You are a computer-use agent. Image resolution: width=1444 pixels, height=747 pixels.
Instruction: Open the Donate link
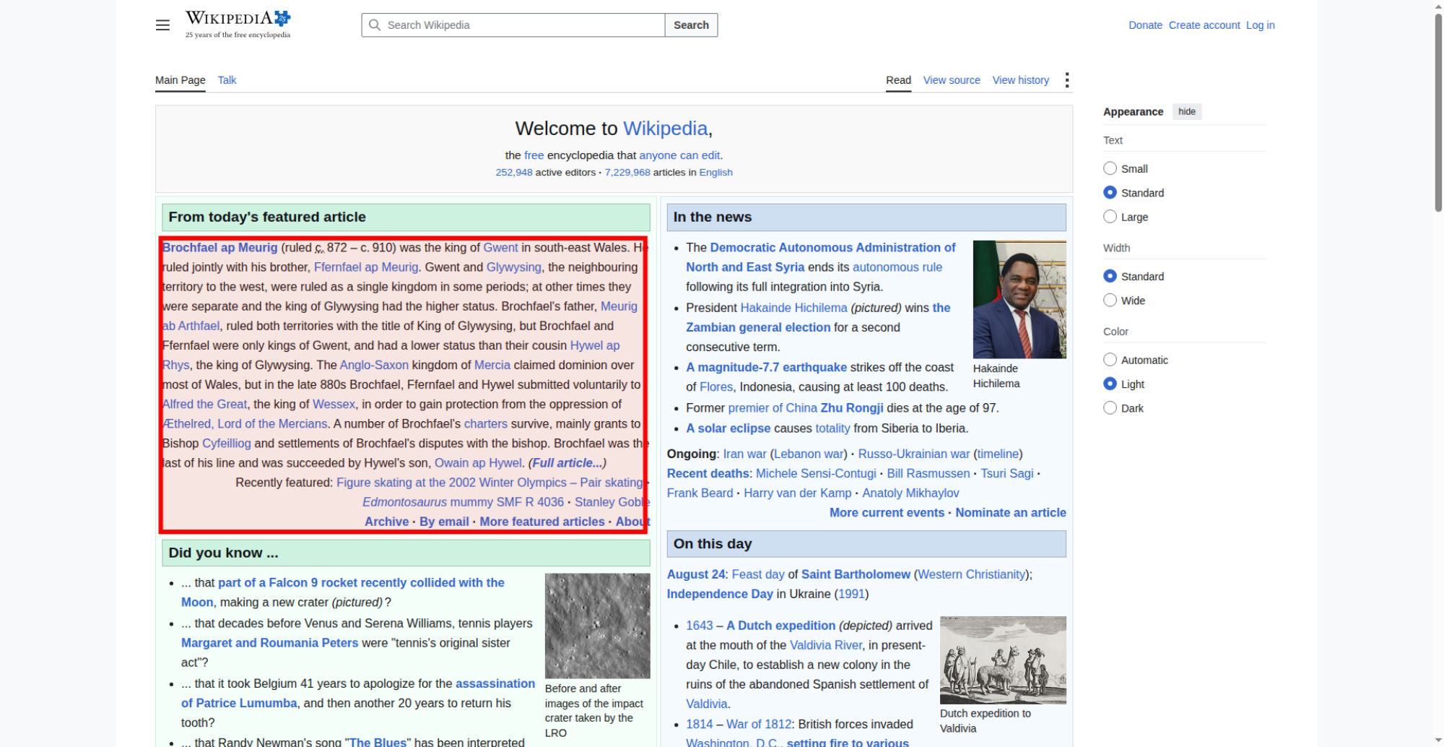[x=1145, y=25]
